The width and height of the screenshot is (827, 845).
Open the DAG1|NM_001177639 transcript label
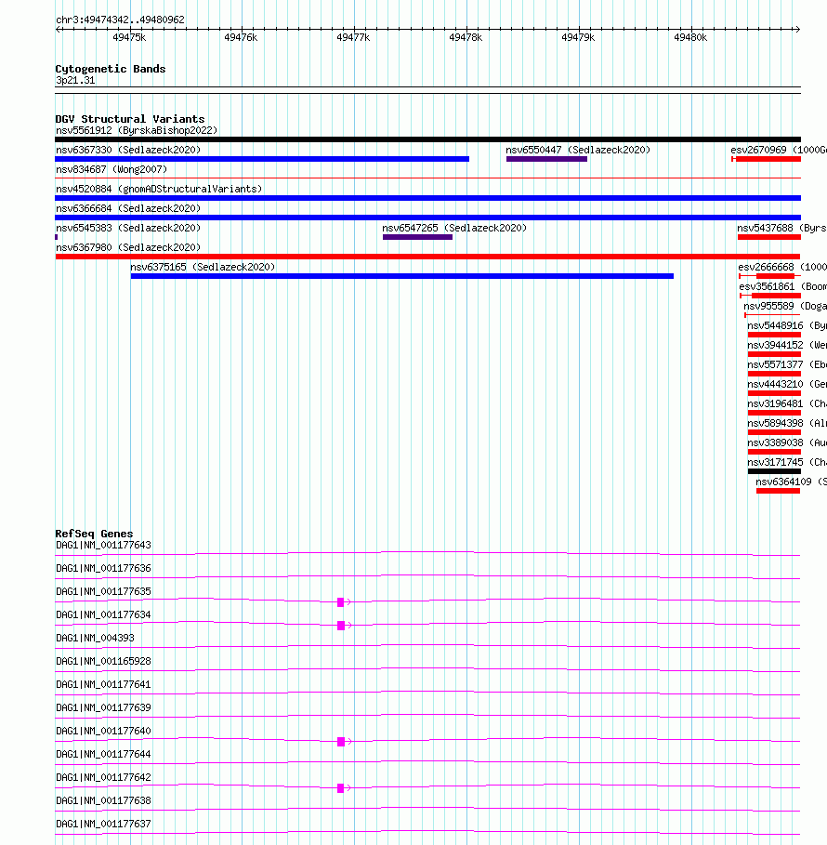pyautogui.click(x=103, y=707)
